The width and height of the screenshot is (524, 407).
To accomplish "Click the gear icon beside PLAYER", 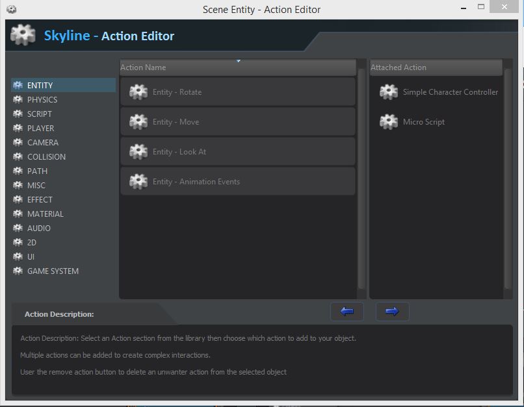I will 18,128.
